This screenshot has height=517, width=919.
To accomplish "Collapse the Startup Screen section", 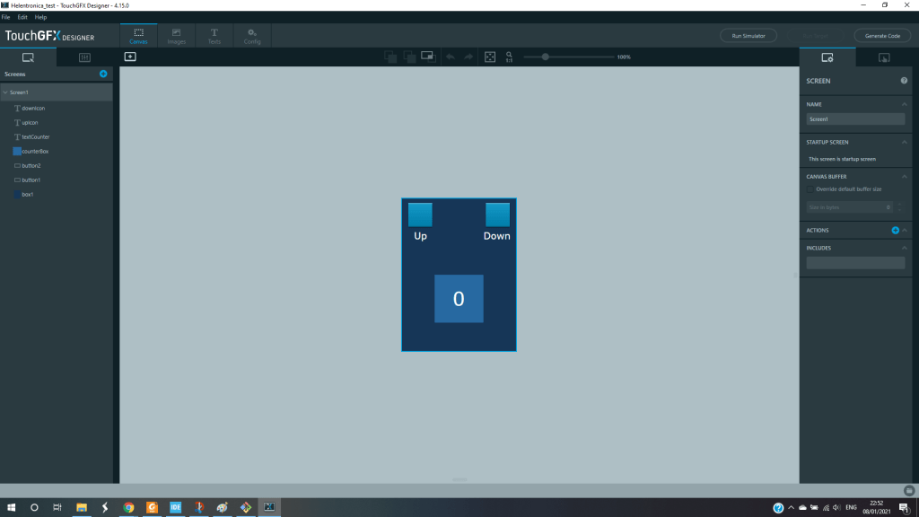I will (x=905, y=143).
